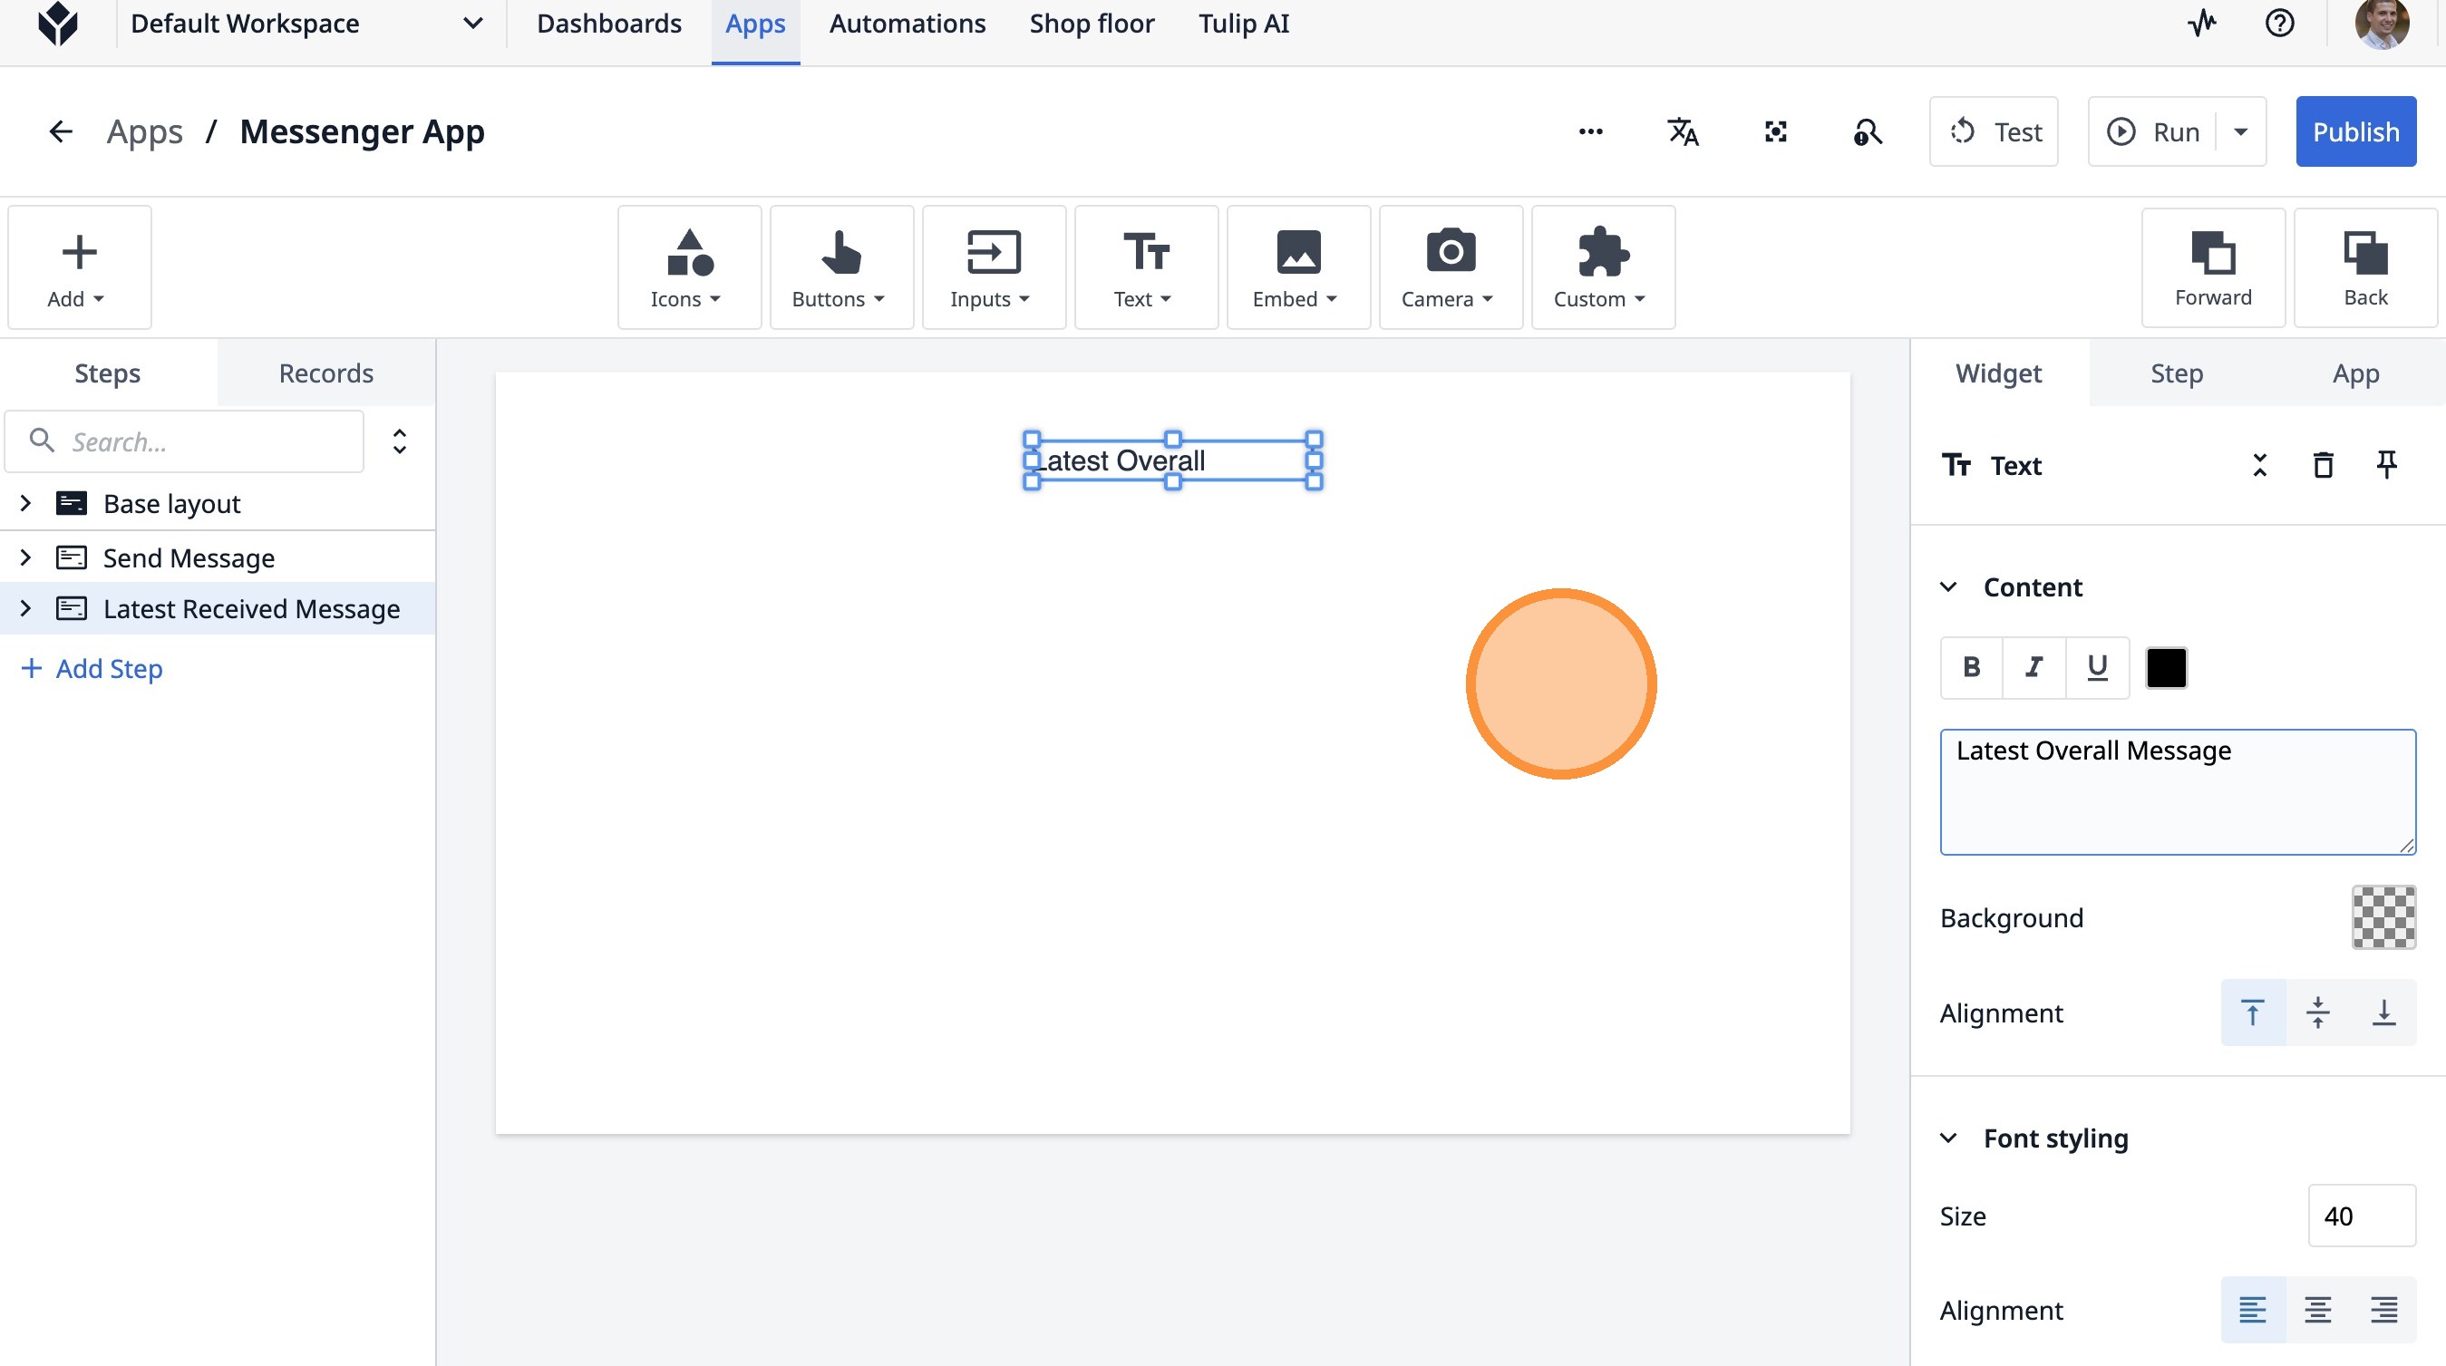Expand the Base layout step

(25, 503)
